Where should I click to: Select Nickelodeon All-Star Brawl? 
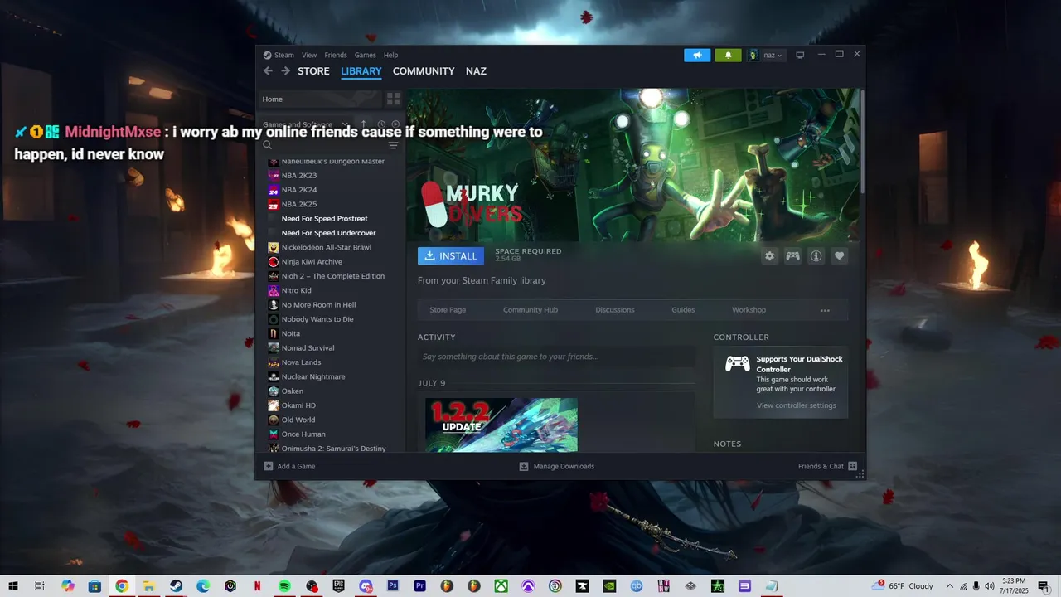[326, 247]
